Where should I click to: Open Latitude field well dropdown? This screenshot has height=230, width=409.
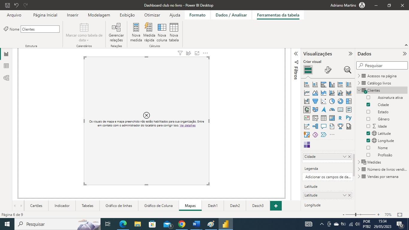point(344,195)
